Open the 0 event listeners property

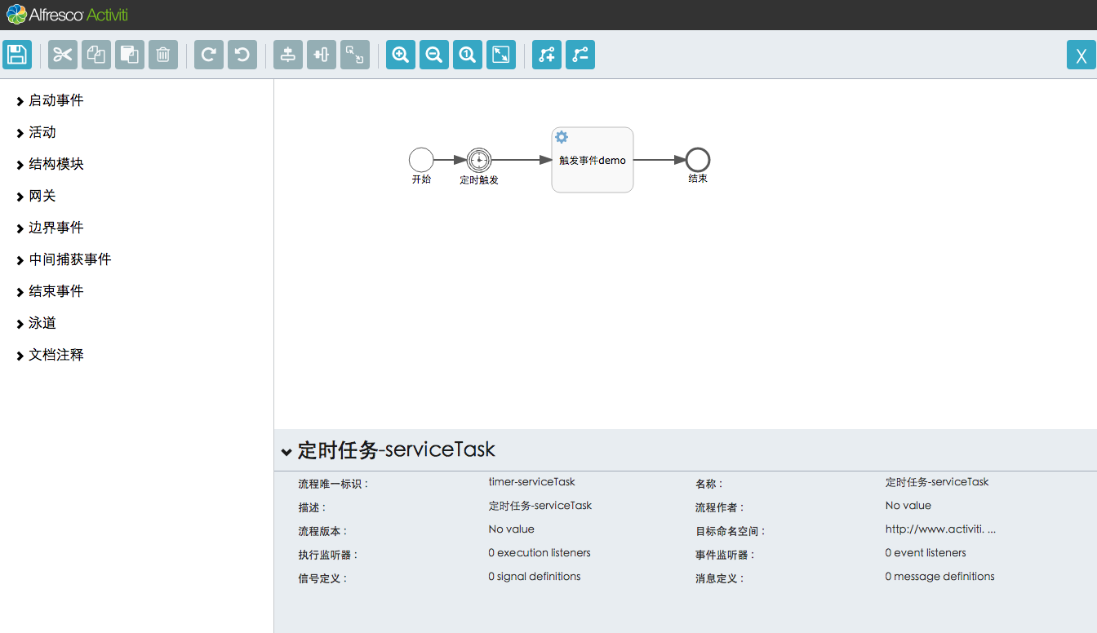926,553
